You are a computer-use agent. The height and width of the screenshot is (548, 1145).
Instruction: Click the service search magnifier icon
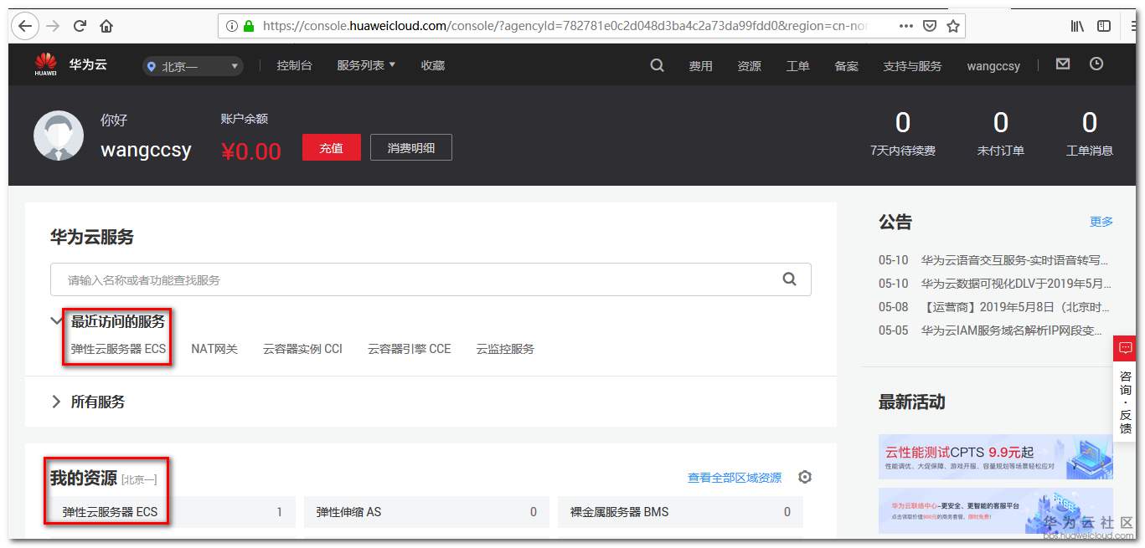[x=789, y=279]
